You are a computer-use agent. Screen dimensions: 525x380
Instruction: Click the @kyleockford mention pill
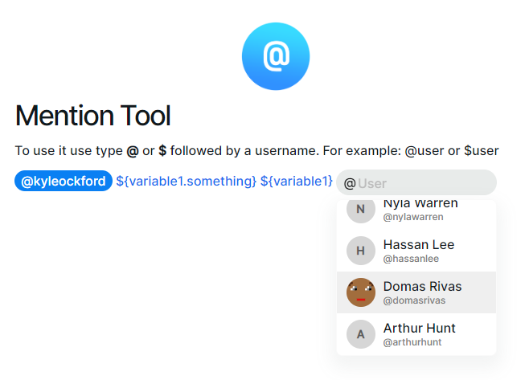[64, 181]
